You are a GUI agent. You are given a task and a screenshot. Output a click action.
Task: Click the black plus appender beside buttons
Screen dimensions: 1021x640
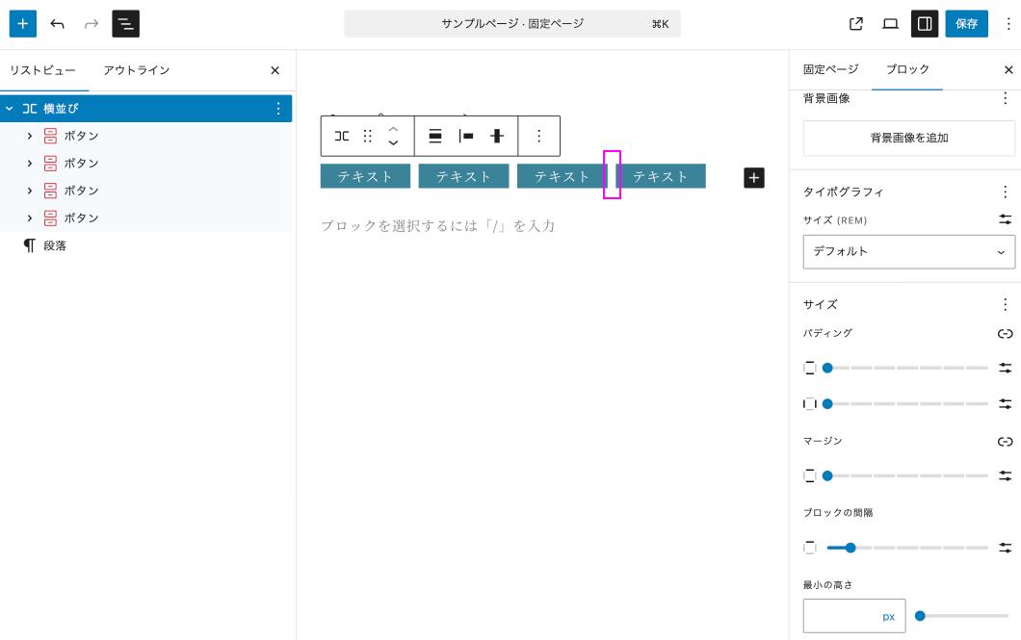coord(754,177)
